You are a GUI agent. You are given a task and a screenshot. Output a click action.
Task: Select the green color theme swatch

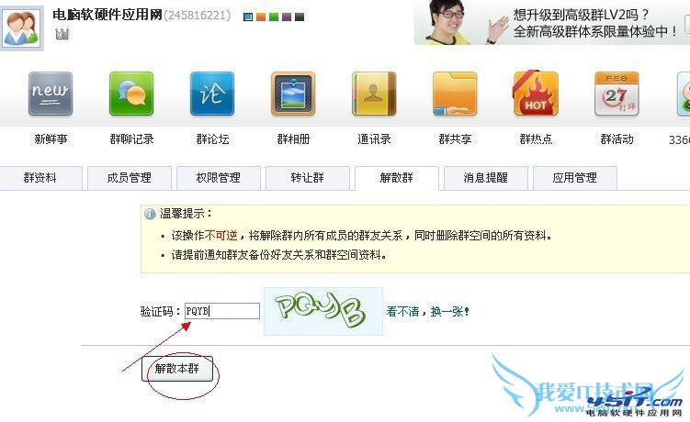coord(274,17)
